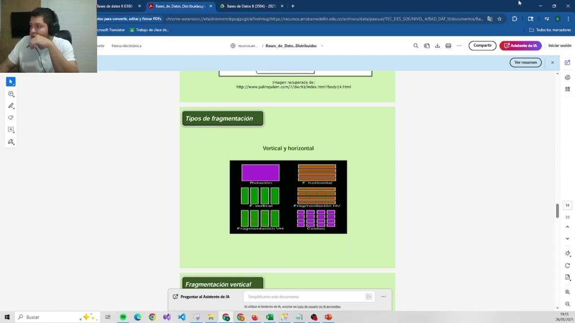Open the Firma electrónica menu
This screenshot has width=575, height=323.
(126, 46)
